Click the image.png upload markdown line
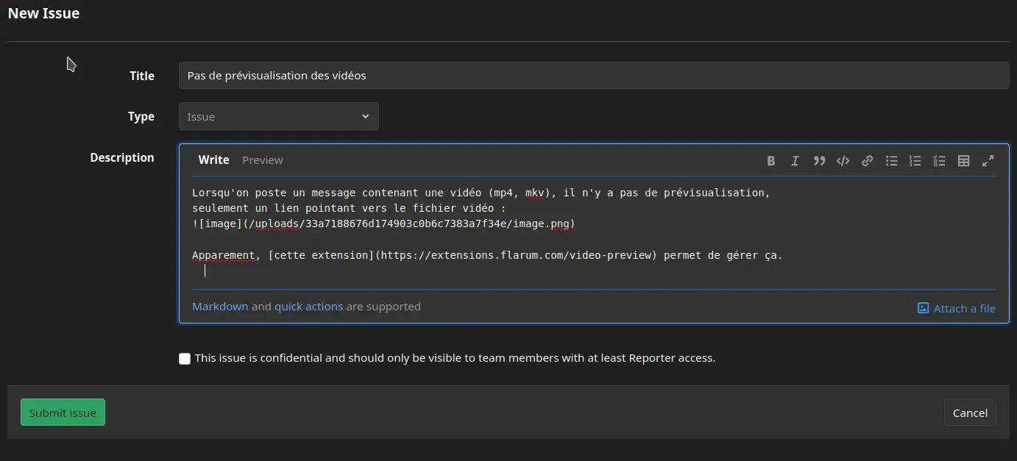Screen dimensions: 1017x461 (383, 224)
